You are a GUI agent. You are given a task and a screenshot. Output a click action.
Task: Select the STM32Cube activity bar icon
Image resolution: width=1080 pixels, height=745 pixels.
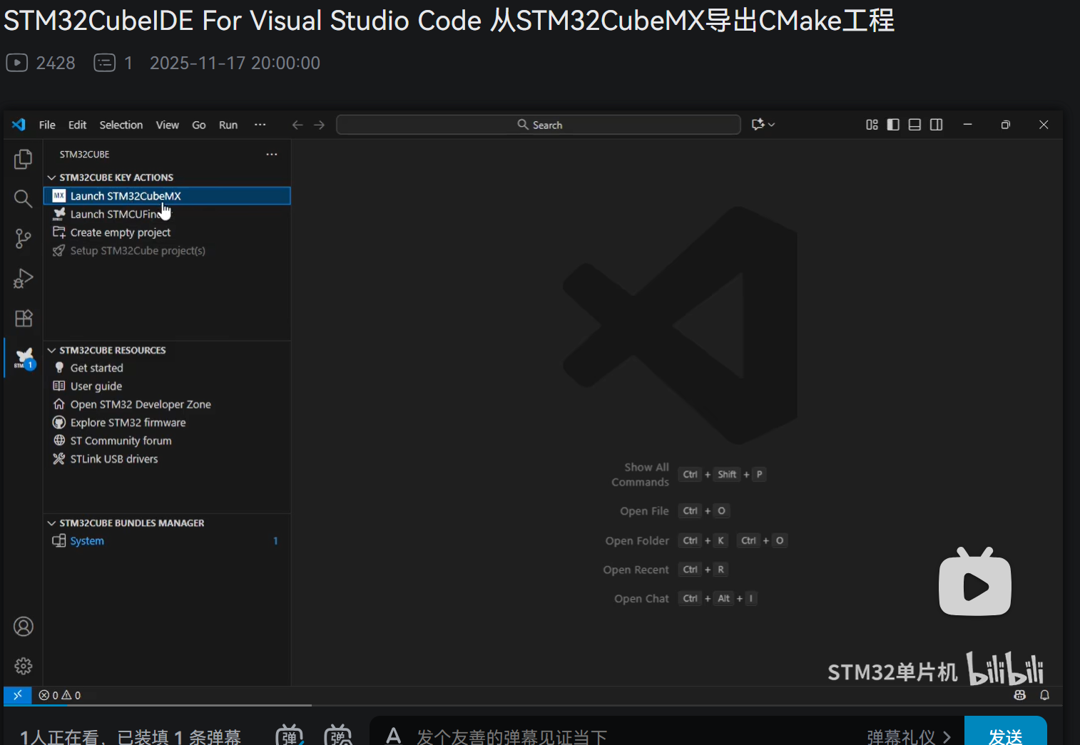[x=24, y=358]
